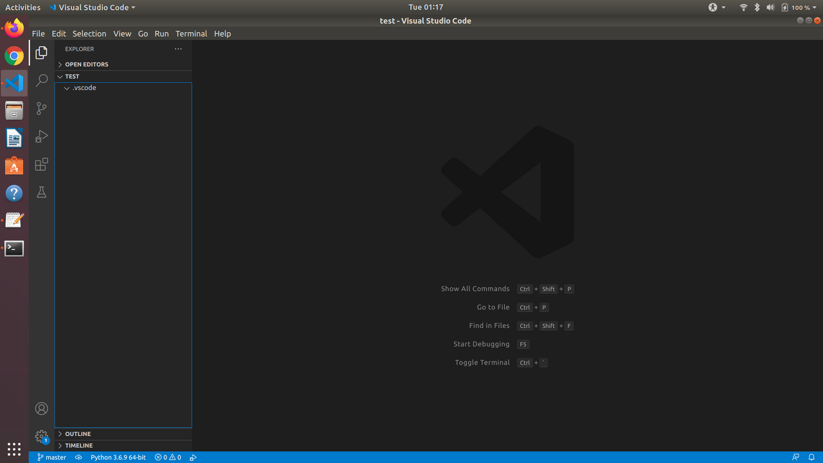Viewport: 823px width, 463px height.
Task: Open the Run menu
Action: pyautogui.click(x=161, y=33)
